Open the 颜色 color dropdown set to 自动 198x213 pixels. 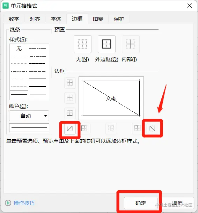29,116
